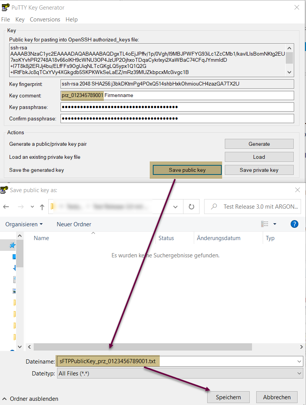This screenshot has height=405, width=306.
Task: Open the recent locations dropdown arrow
Action: coord(32,207)
